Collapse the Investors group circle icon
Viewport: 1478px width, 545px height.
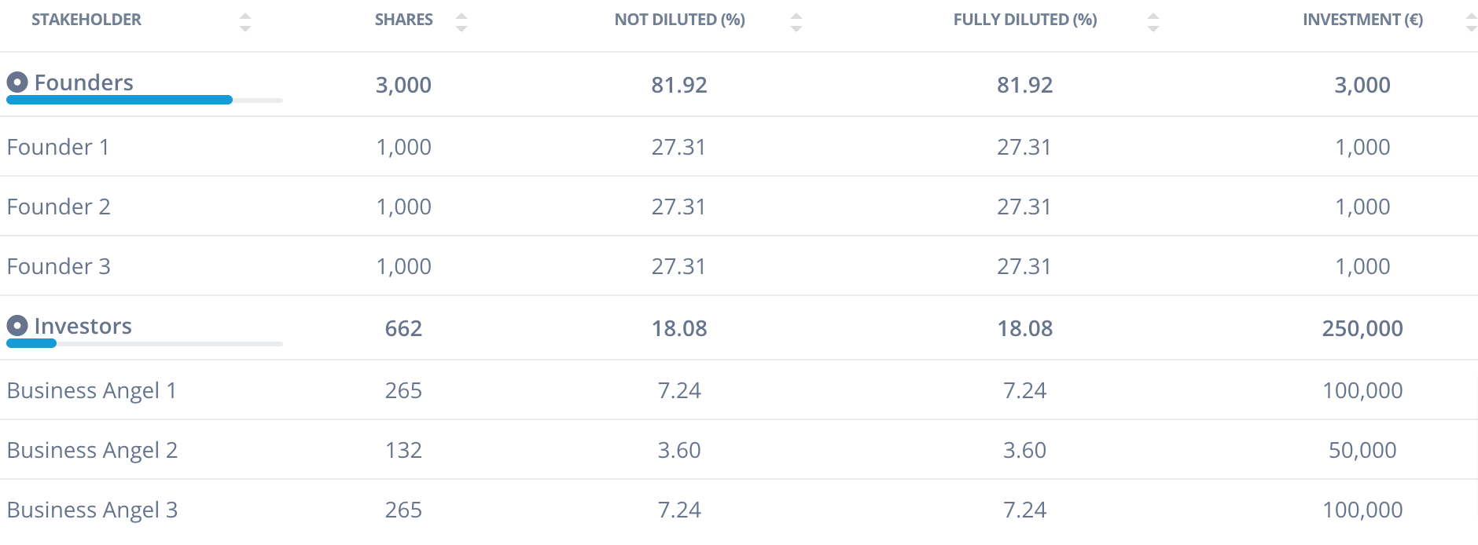17,325
